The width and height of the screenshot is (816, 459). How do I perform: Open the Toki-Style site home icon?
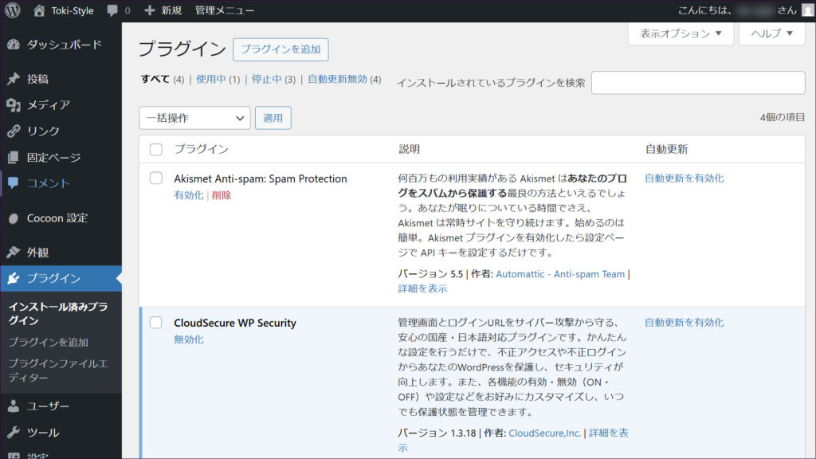(39, 10)
